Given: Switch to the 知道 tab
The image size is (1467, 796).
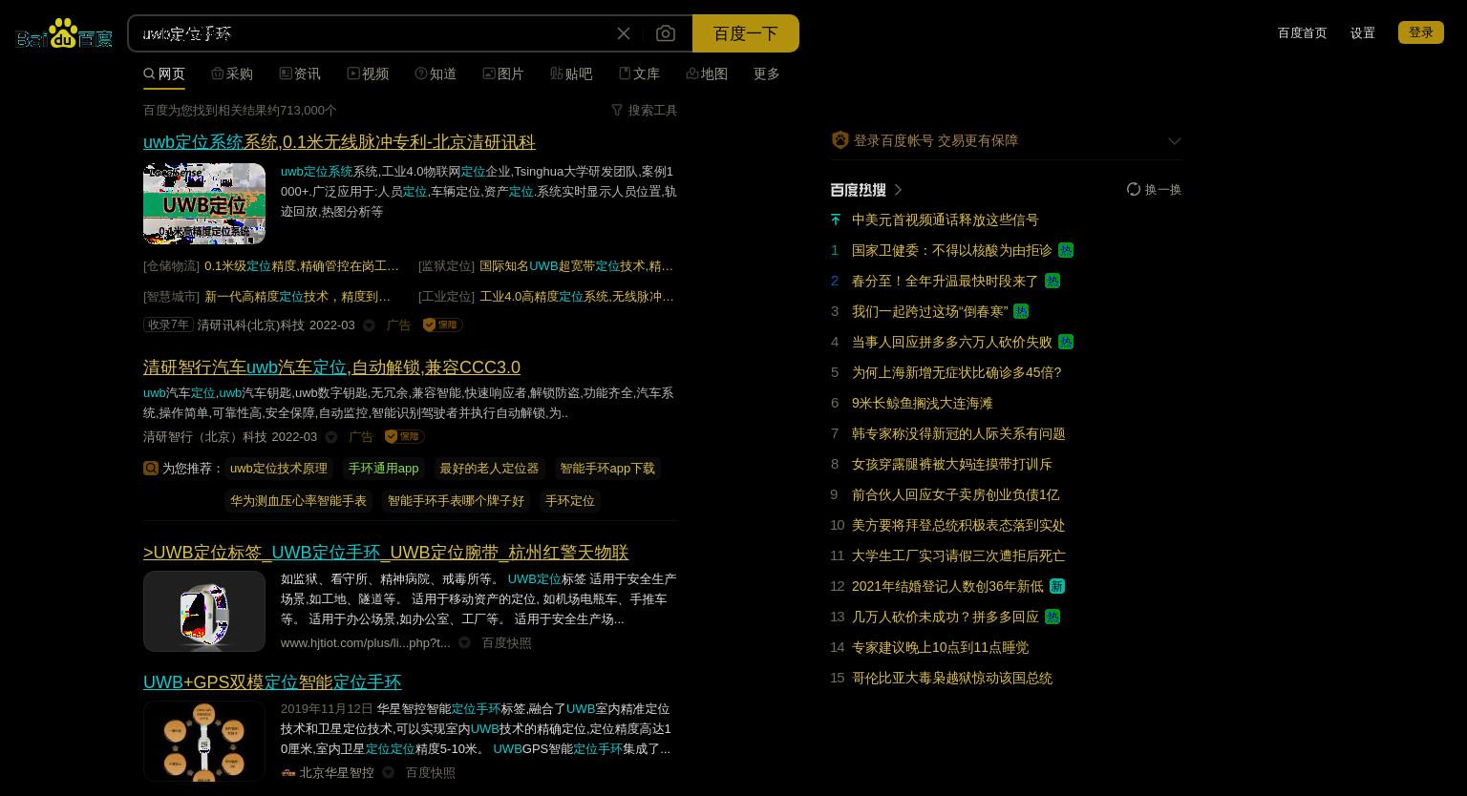Looking at the screenshot, I should (436, 73).
